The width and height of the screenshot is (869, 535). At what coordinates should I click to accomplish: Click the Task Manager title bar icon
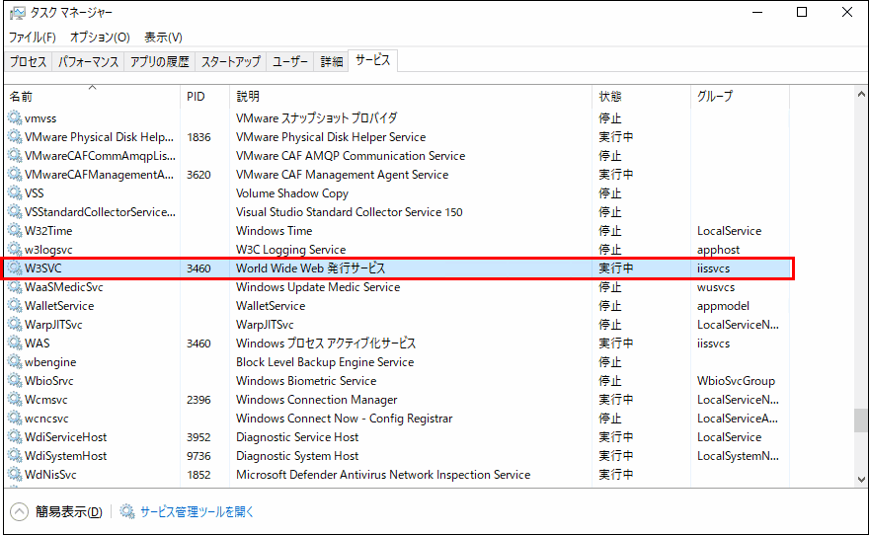[18, 12]
